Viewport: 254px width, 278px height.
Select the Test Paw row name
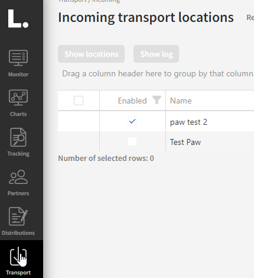pyautogui.click(x=185, y=142)
